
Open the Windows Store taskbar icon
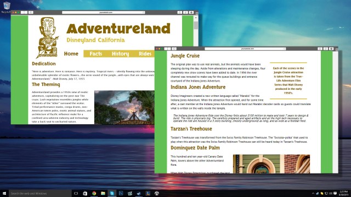85,193
